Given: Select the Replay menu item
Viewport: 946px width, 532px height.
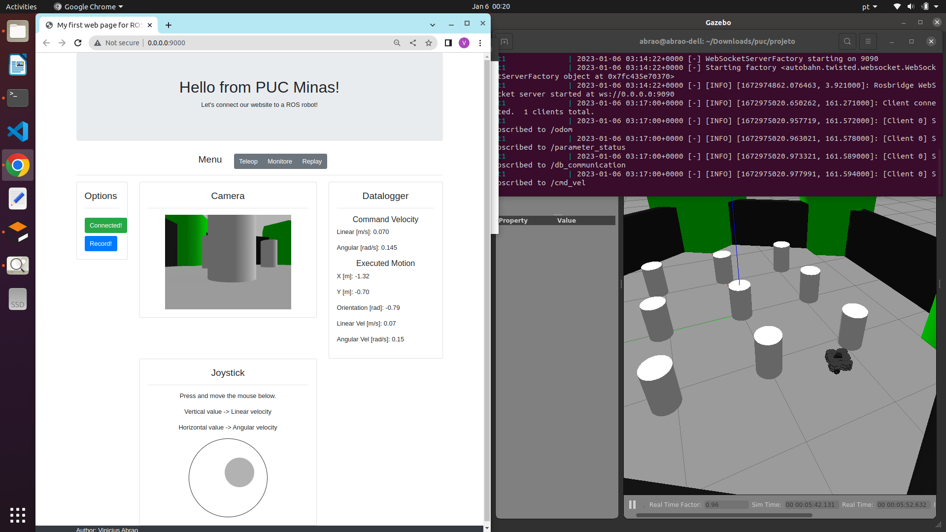Looking at the screenshot, I should tap(311, 162).
